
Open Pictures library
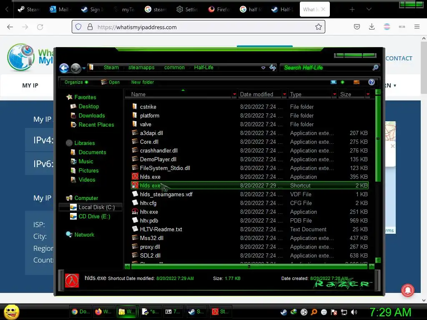(x=88, y=170)
